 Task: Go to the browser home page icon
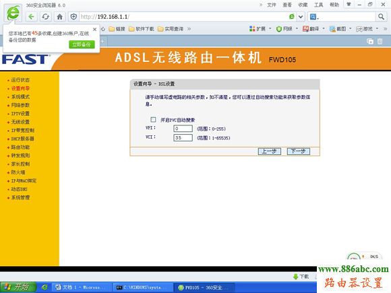pyautogui.click(x=59, y=17)
